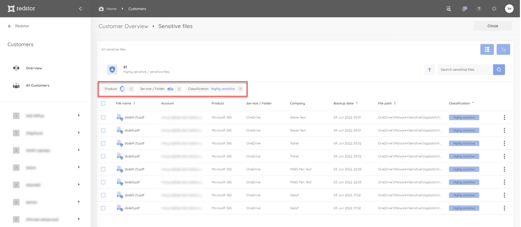Tick the select-all checkbox in table header
This screenshot has height=227, width=521.
click(x=103, y=103)
